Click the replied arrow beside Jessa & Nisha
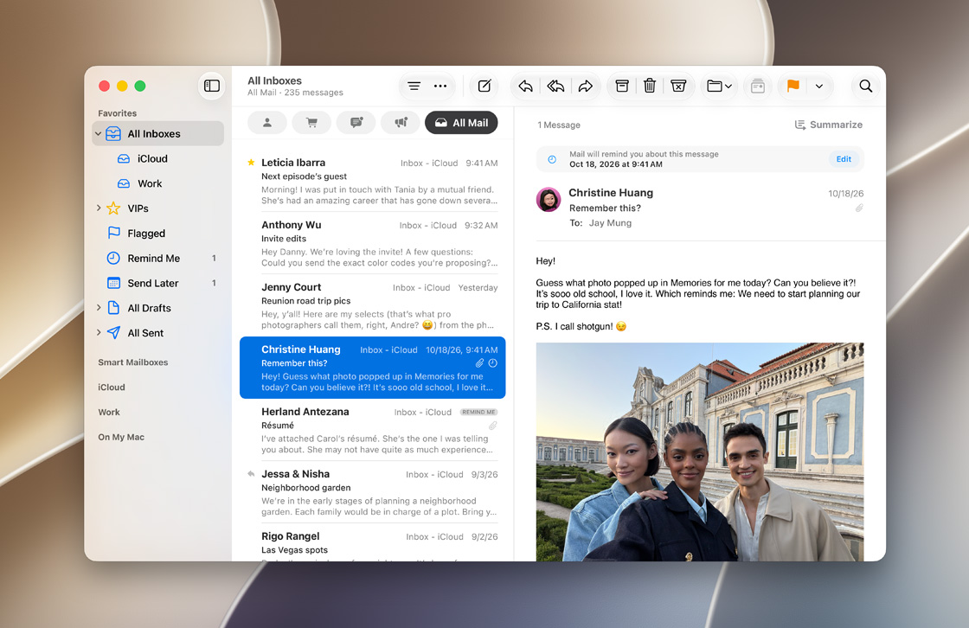 coord(251,474)
